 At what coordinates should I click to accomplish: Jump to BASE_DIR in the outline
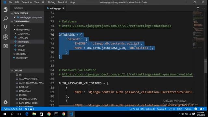pos(24,87)
